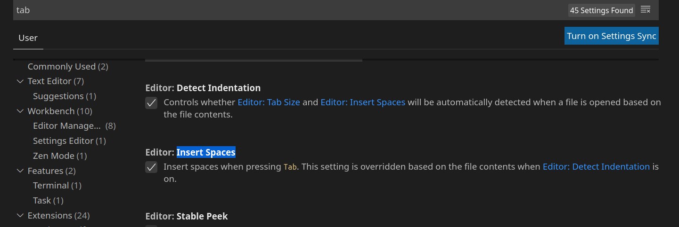Click the 45 Settings Found badge
Viewport: 679px width, 227px height.
602,10
